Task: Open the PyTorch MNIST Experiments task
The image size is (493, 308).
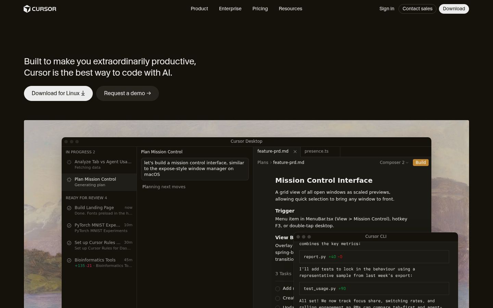Action: [x=99, y=228]
